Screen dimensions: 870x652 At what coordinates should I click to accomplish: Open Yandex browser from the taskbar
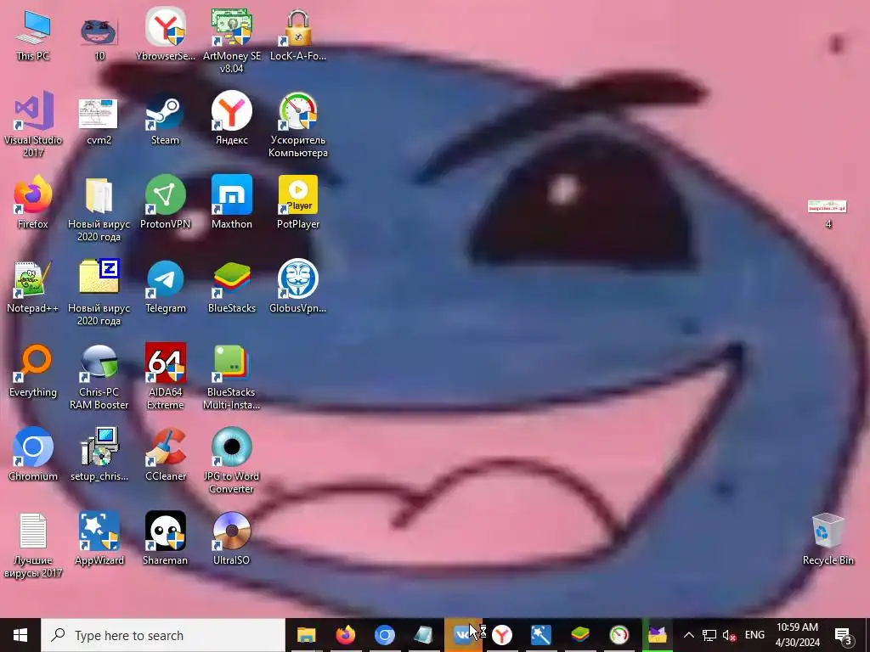click(x=502, y=635)
